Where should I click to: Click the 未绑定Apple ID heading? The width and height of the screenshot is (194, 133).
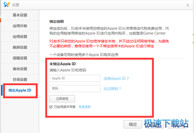63,64
